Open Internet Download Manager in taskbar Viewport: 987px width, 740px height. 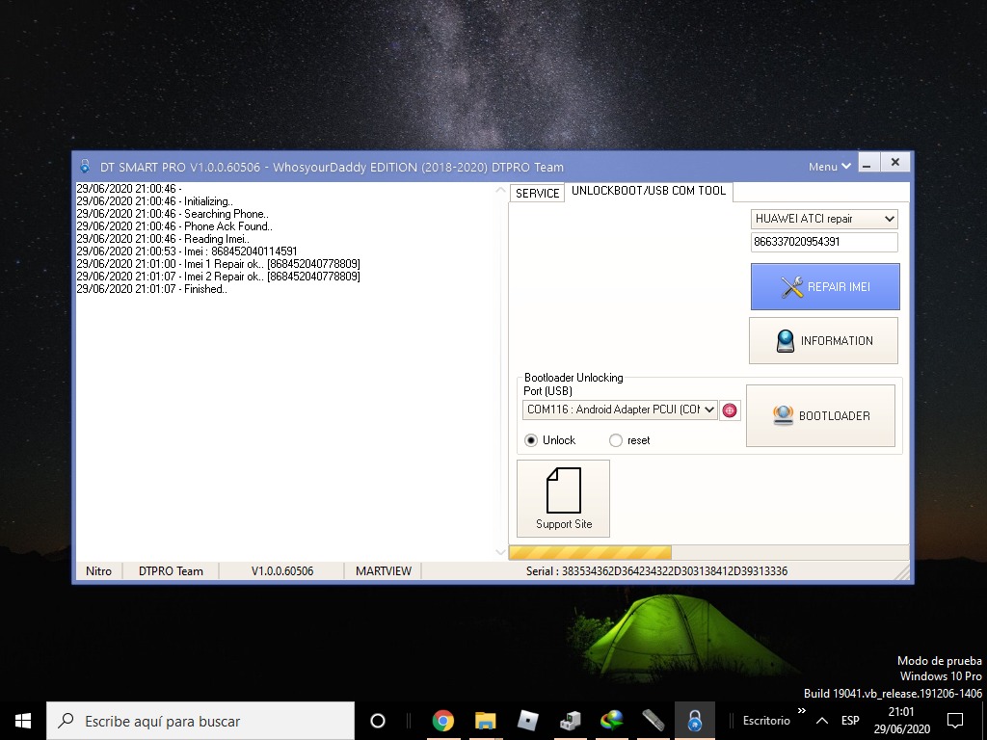coord(612,721)
